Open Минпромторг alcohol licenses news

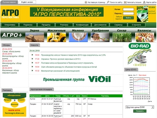[60, 71]
